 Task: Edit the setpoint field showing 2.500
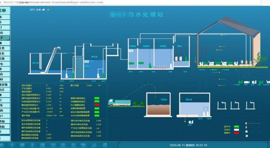[99, 124]
